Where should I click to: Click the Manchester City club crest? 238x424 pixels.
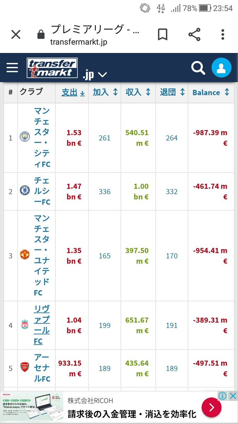click(25, 137)
